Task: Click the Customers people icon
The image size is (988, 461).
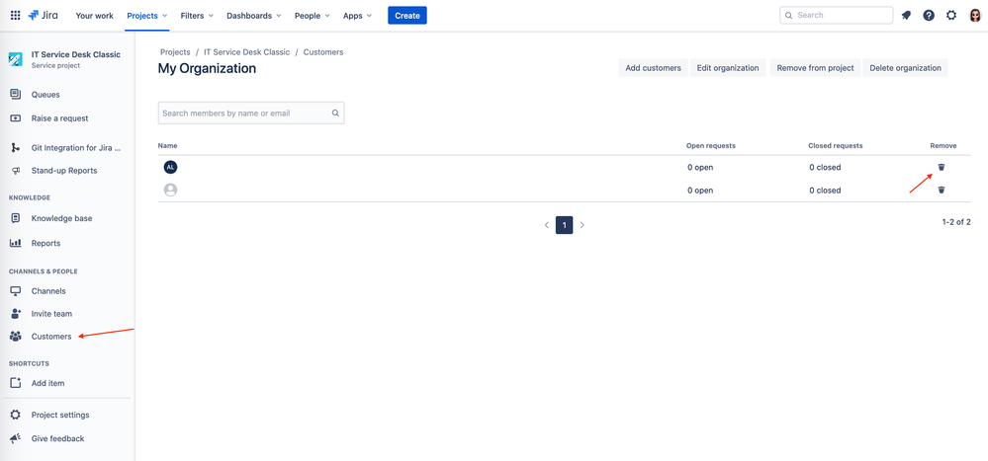Action: 16,337
